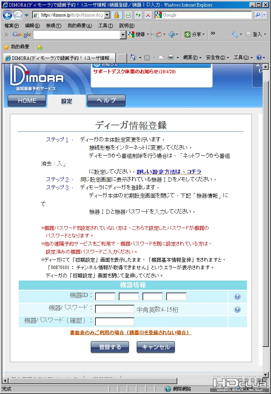Open the 檢視(V) menu
Screen dimensions: 271x394
click(54, 26)
